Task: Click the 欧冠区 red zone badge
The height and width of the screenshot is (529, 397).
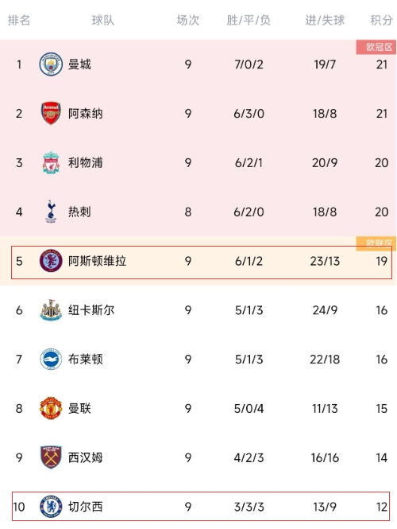Action: (376, 47)
